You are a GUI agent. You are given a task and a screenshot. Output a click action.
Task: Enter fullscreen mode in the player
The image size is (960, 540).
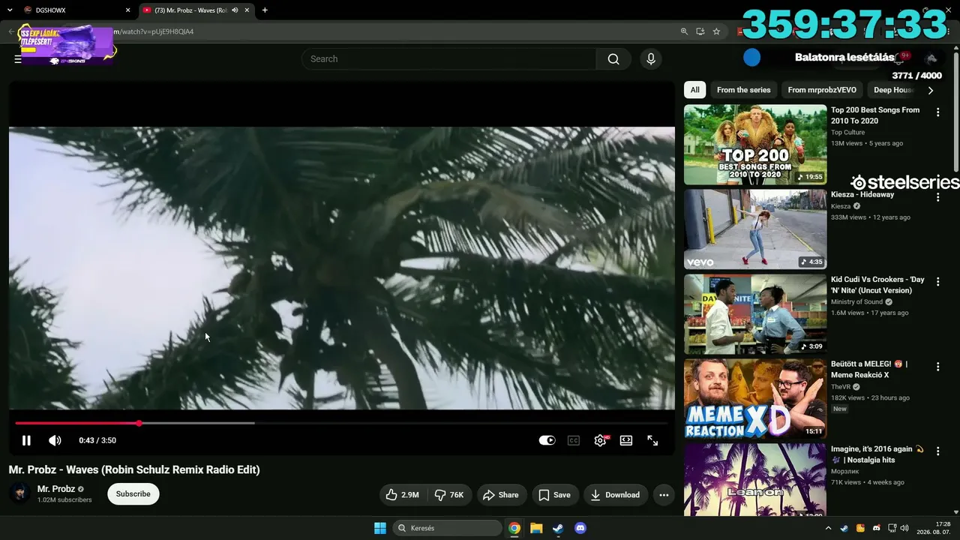pos(652,441)
